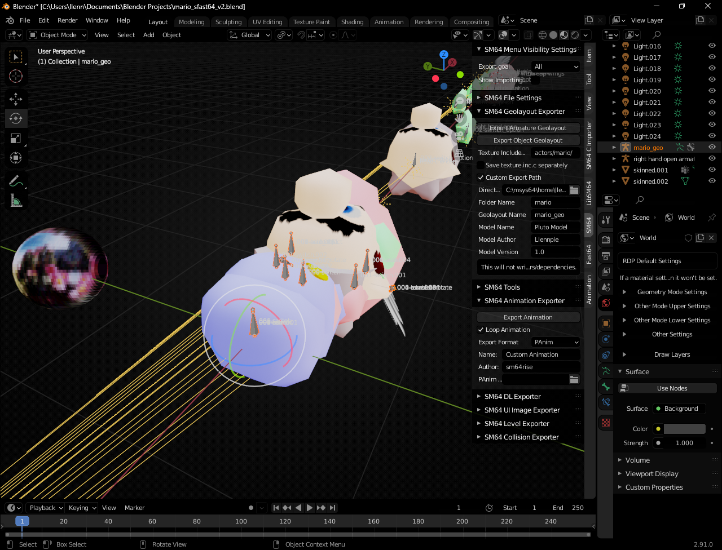Open the Object Mode dropdown

coord(58,35)
